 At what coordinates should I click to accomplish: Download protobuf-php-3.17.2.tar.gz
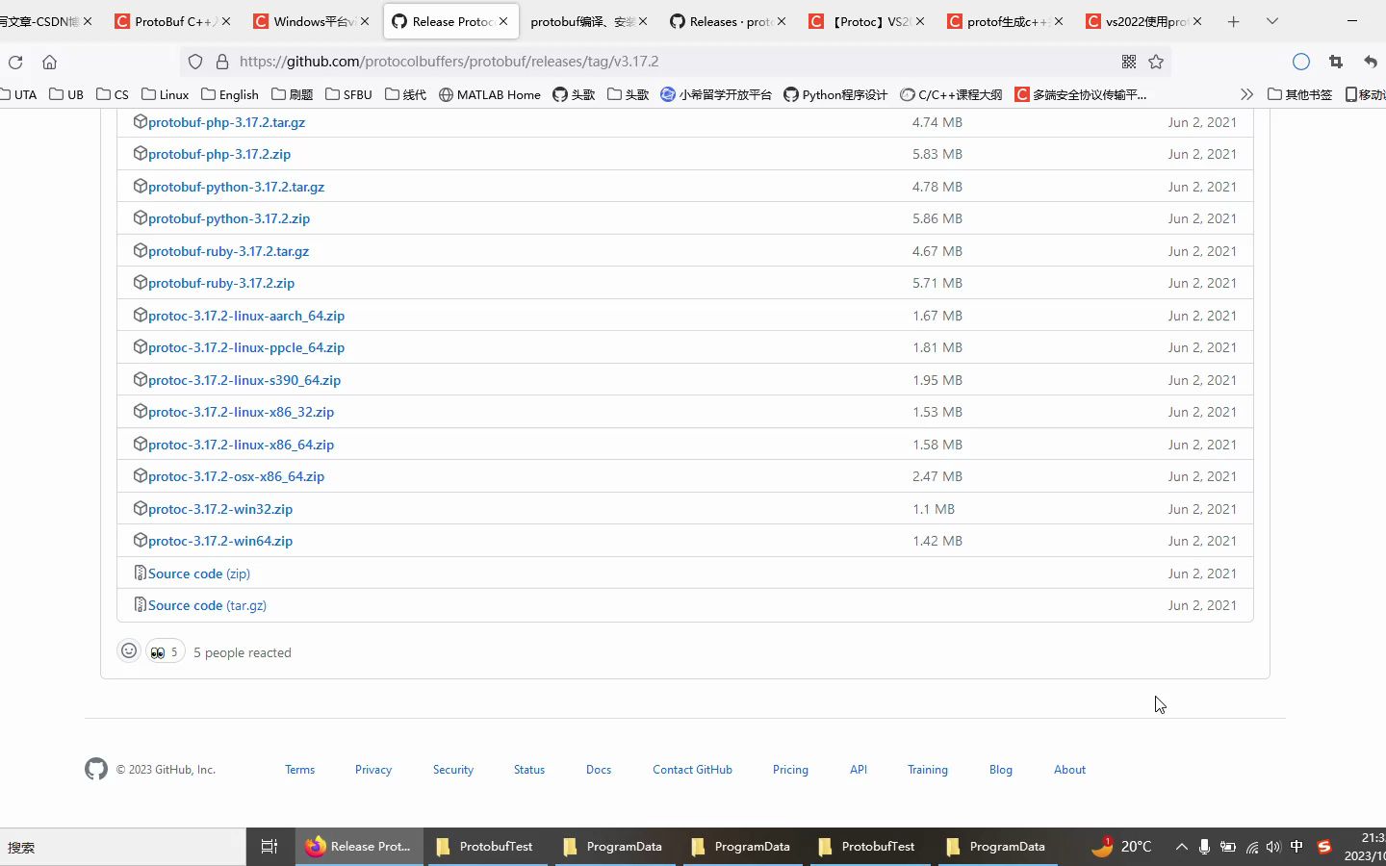pyautogui.click(x=227, y=122)
